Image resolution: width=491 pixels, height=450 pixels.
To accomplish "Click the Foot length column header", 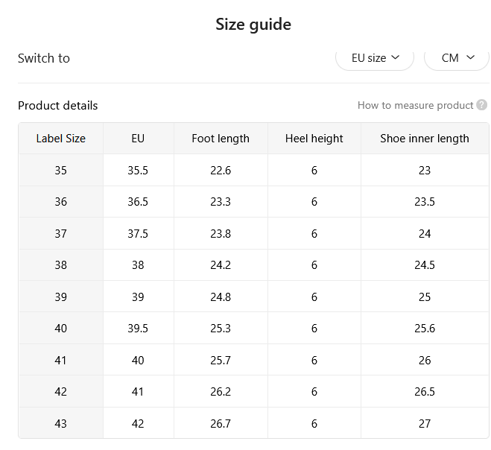I will [x=221, y=139].
